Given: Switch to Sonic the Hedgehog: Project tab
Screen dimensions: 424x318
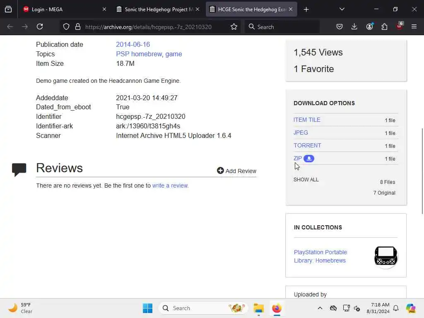Looking at the screenshot, I should pyautogui.click(x=158, y=10).
